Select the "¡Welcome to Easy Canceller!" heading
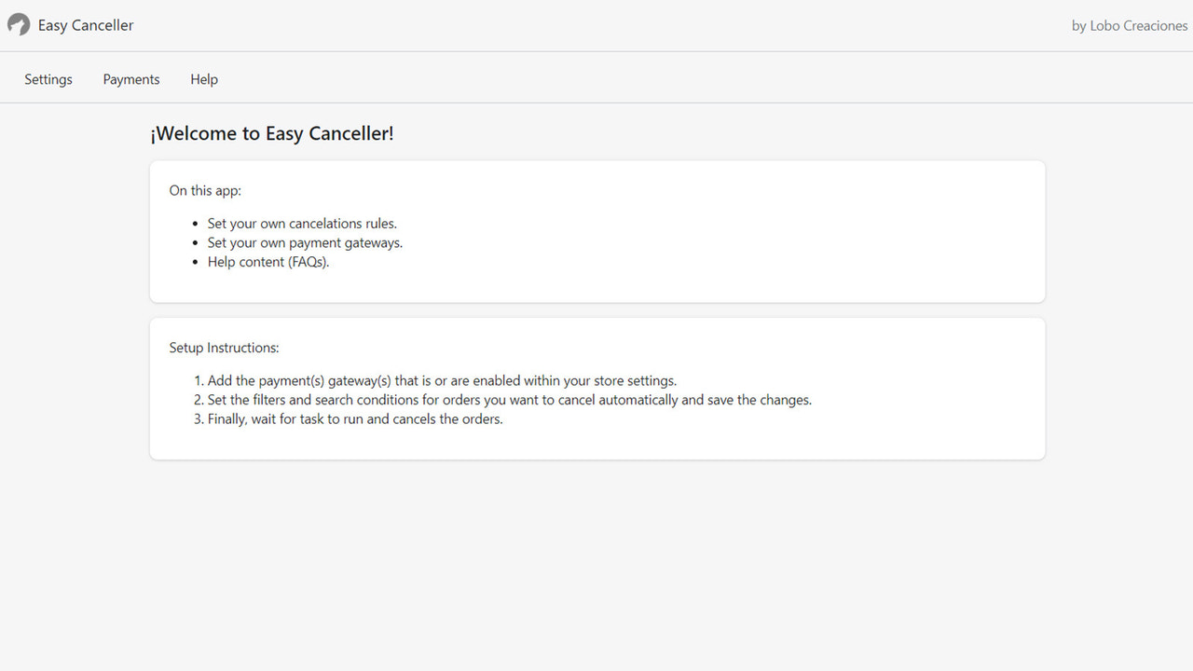Viewport: 1193px width, 671px height. pos(271,133)
